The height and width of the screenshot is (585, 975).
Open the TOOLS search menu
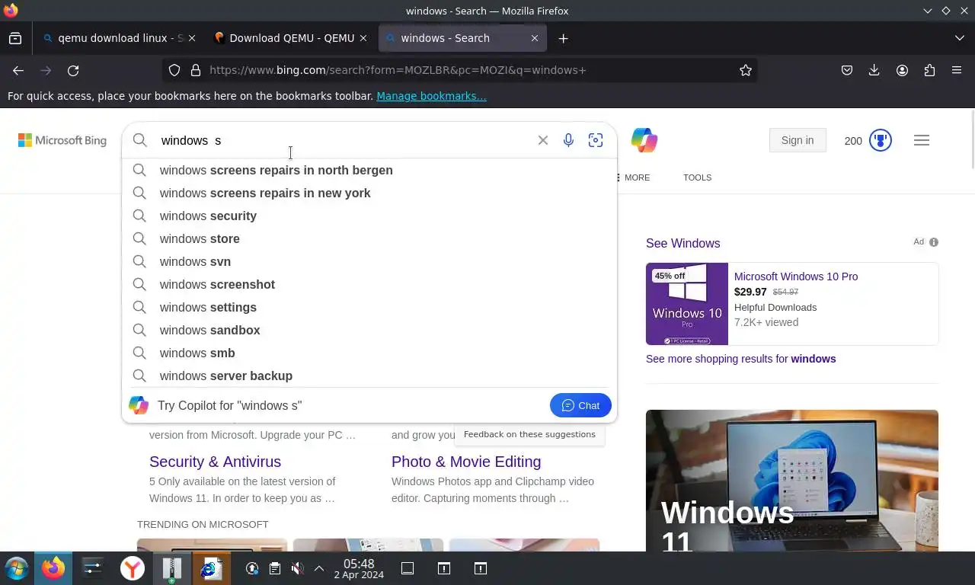point(697,177)
